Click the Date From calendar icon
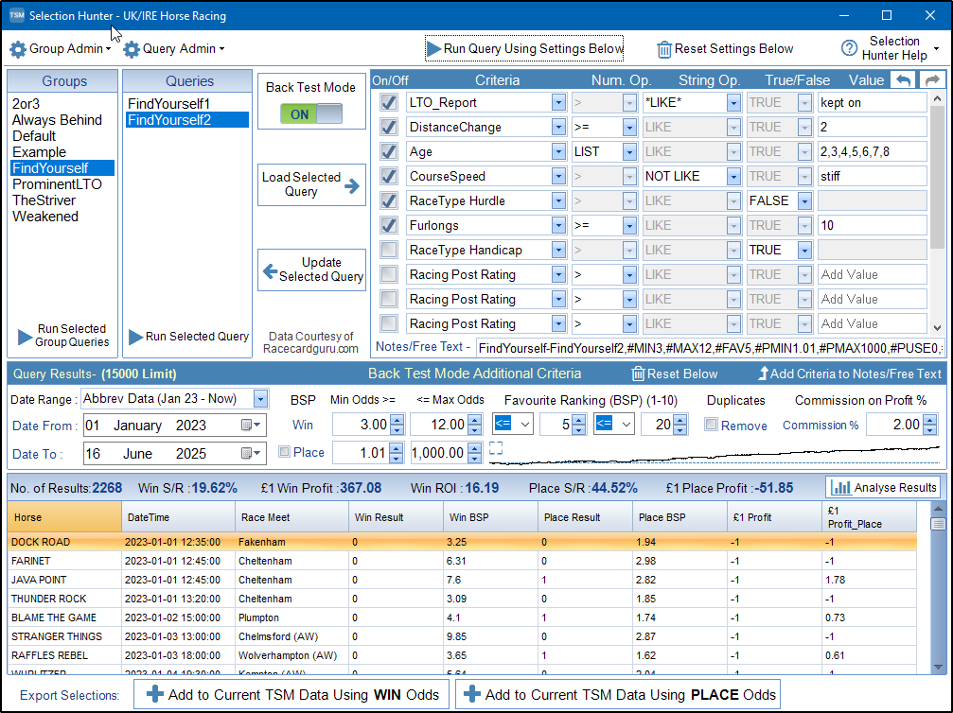 point(248,426)
